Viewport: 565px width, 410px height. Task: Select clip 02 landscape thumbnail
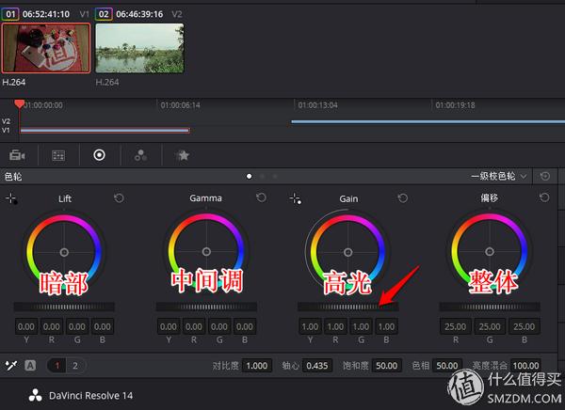pyautogui.click(x=139, y=48)
